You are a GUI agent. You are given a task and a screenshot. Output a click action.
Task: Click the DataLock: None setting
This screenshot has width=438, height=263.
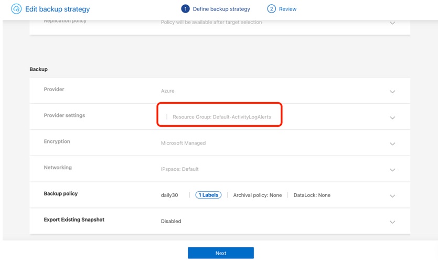tap(312, 195)
